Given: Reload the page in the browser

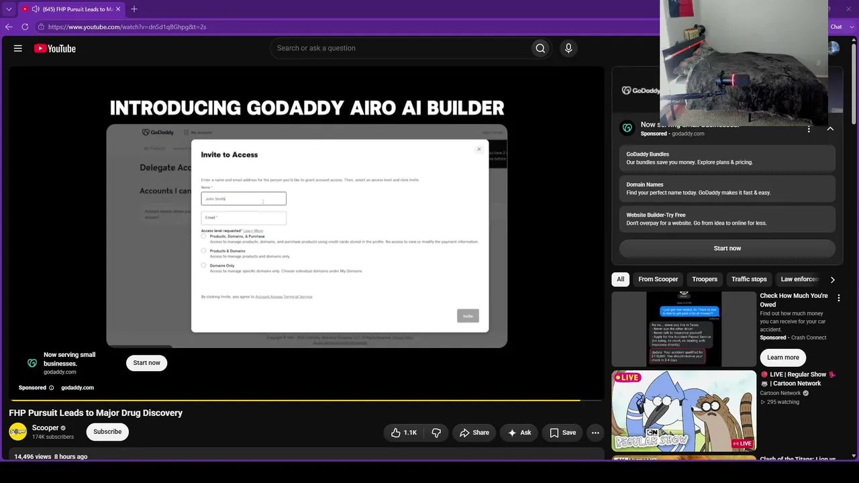Looking at the screenshot, I should [25, 27].
